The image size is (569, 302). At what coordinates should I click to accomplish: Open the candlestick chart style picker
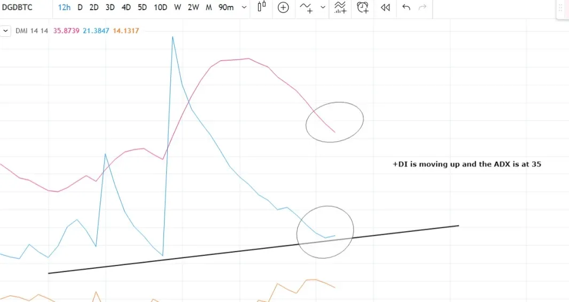tap(262, 7)
